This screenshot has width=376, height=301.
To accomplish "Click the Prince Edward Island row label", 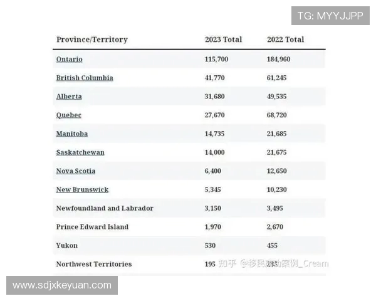I will click(92, 227).
